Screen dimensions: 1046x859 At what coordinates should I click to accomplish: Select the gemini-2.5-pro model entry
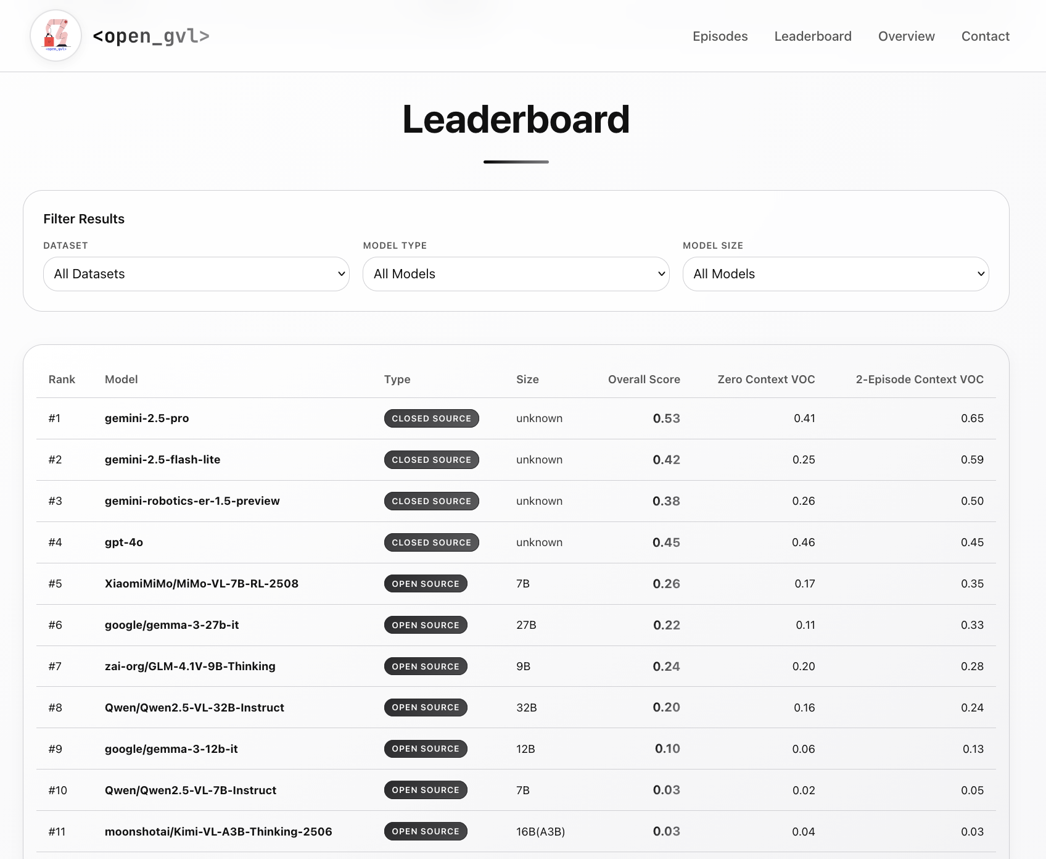pyautogui.click(x=147, y=418)
